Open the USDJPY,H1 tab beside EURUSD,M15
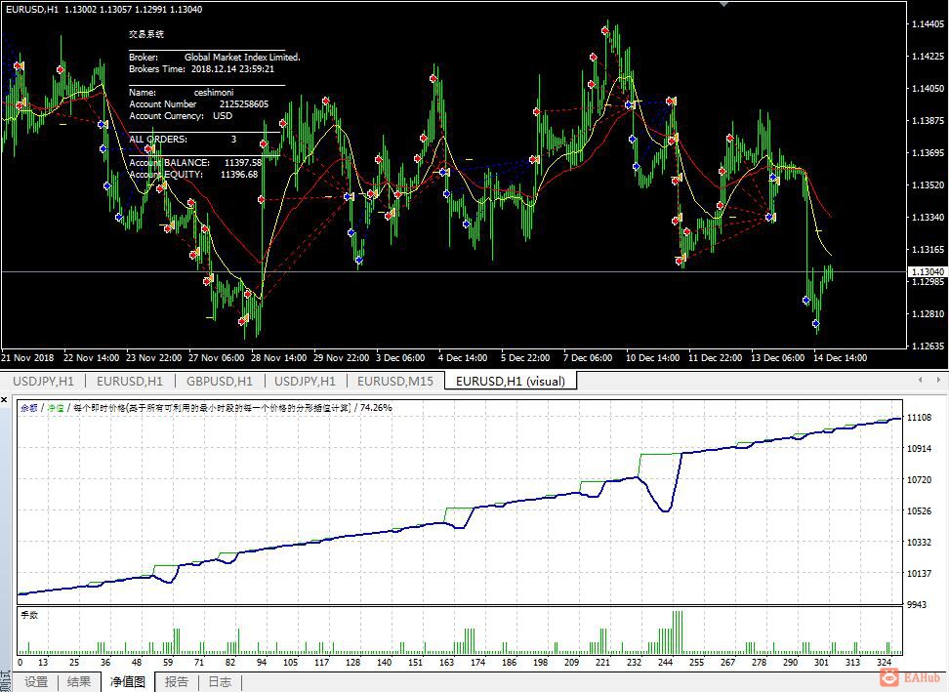This screenshot has width=949, height=692. [305, 381]
